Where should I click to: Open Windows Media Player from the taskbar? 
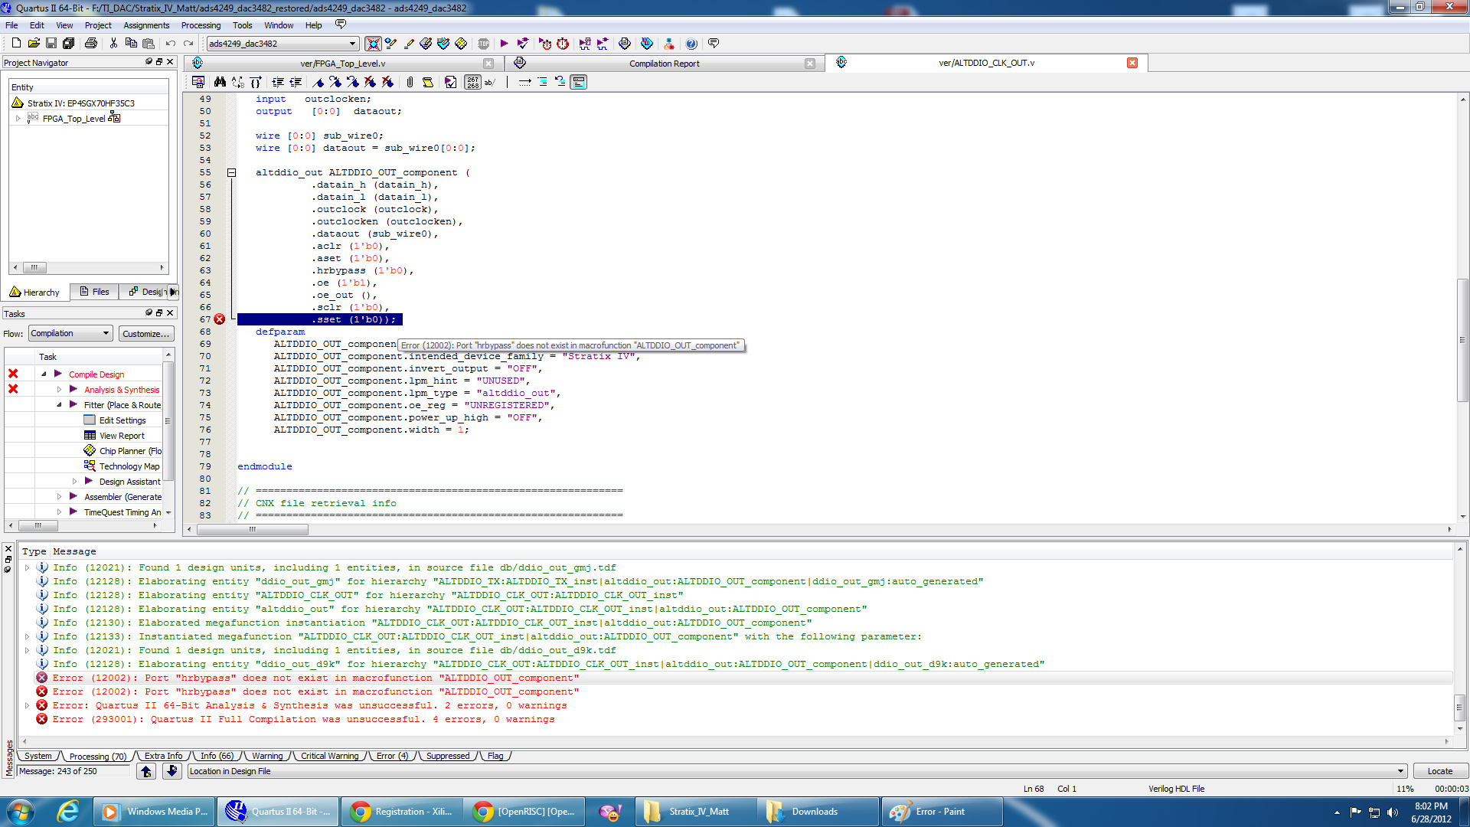point(155,812)
